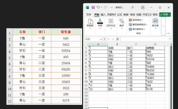Click 93534 value in left table image
Image resolution: width=178 pixels, height=109 pixels.
[x=66, y=51]
